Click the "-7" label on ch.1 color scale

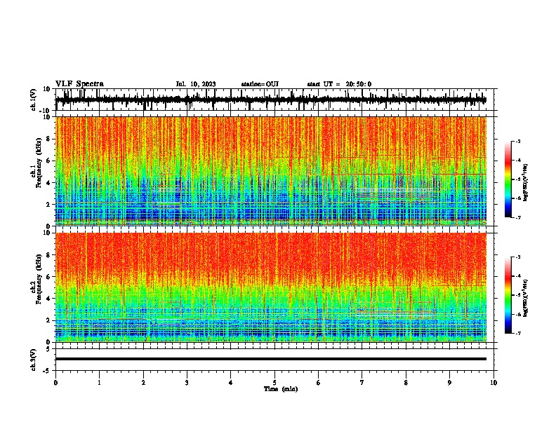click(x=518, y=217)
